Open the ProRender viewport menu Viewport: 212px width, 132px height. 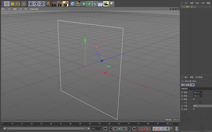[34, 9]
